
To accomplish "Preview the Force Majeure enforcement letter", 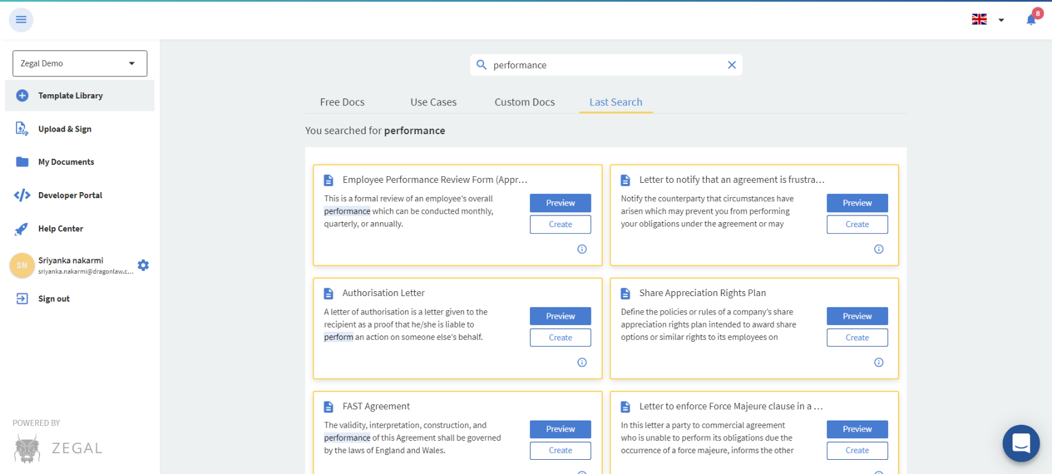I will point(857,429).
